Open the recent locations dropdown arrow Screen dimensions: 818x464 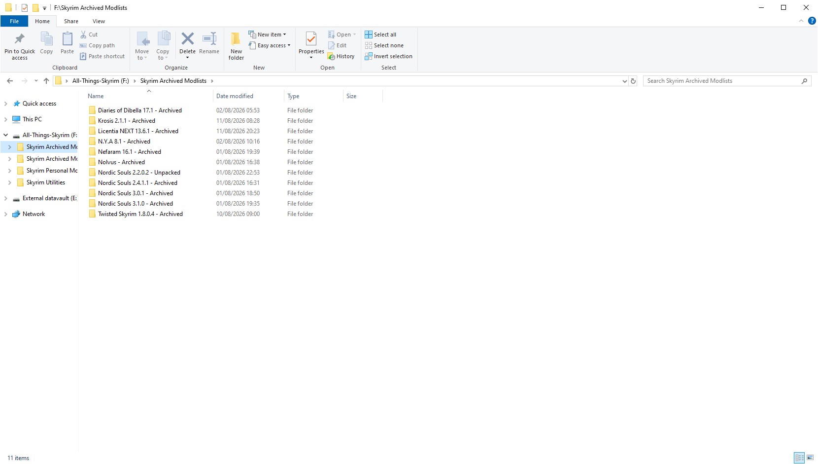point(36,81)
